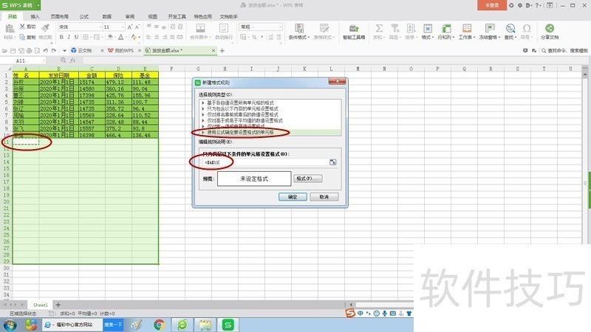Click the undo arrow in quick toolbar

[x=46, y=50]
